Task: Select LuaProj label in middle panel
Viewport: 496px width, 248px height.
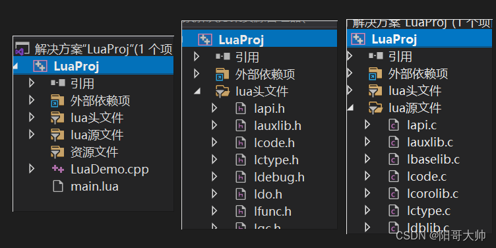Action: point(241,40)
